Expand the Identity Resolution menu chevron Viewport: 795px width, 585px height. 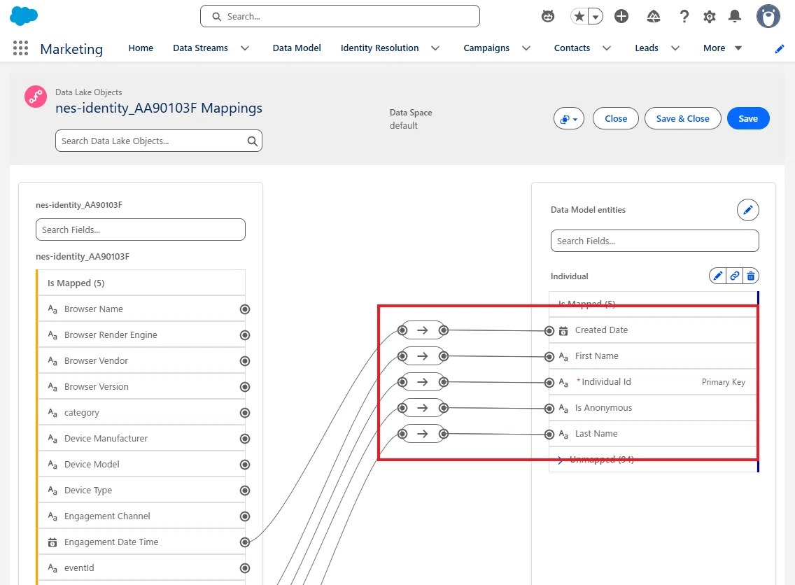click(x=435, y=48)
